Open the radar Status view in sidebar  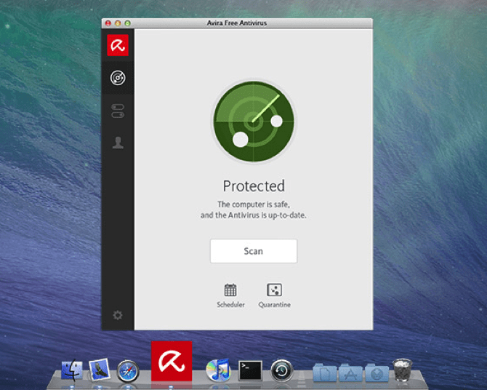tap(118, 78)
